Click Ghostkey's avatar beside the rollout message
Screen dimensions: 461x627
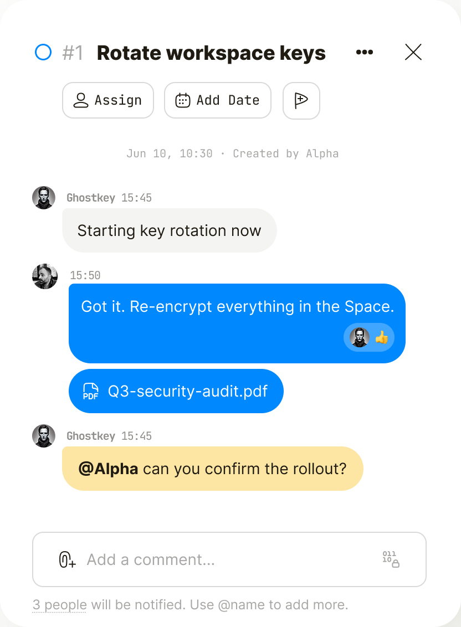[44, 436]
